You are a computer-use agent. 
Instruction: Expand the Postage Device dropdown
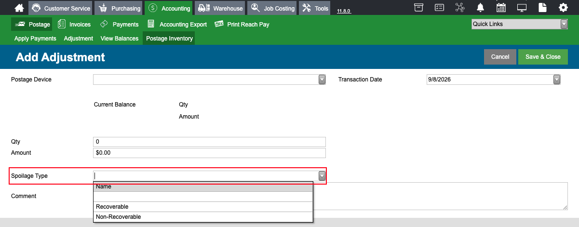(x=322, y=80)
